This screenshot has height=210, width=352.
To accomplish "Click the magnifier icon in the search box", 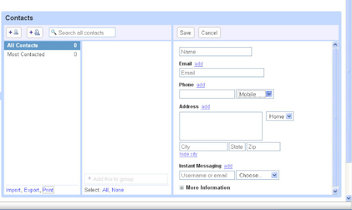I will pos(54,32).
